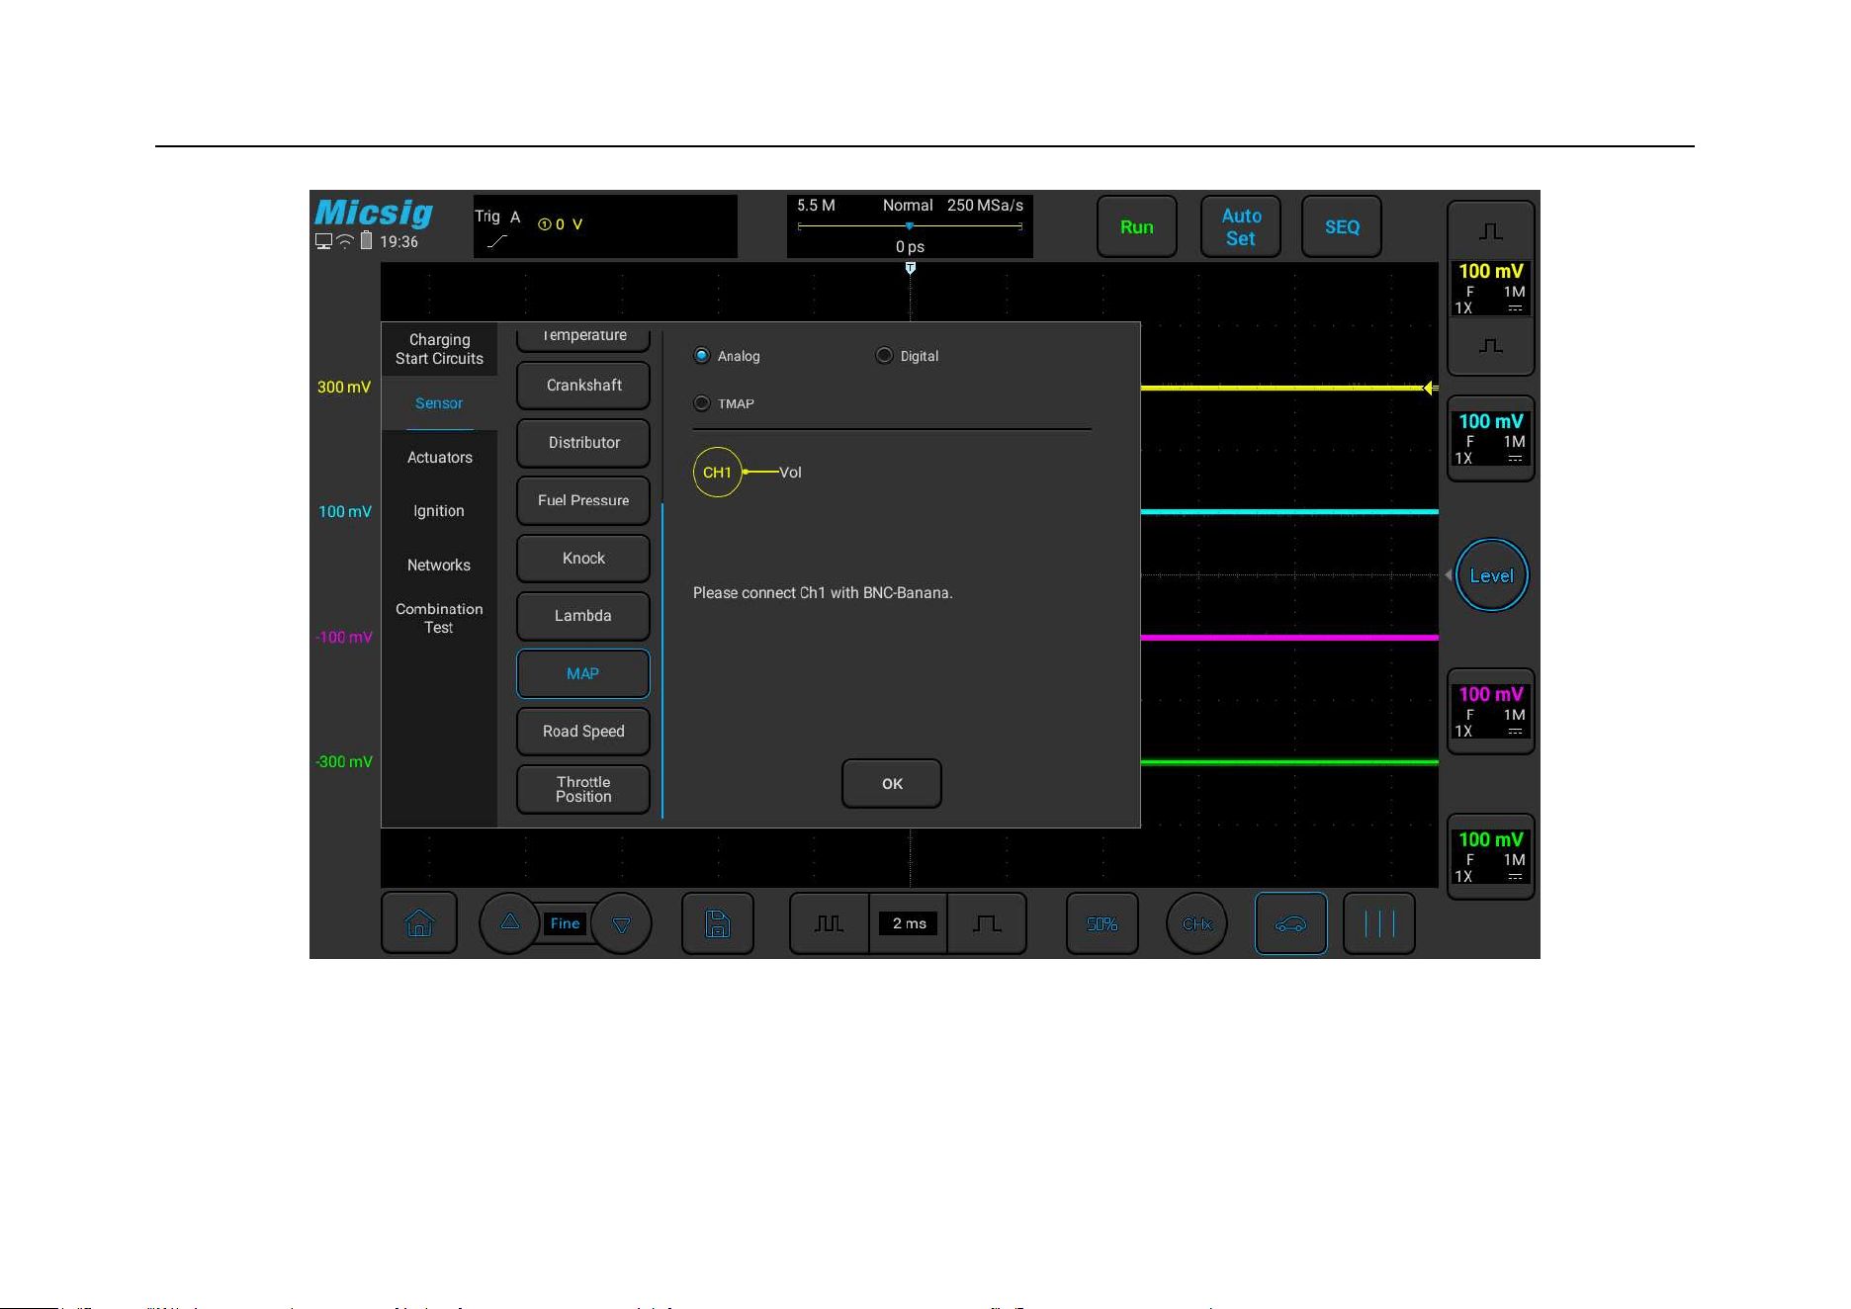Select the Sensor category tab
1851x1309 pixels.
pyautogui.click(x=439, y=403)
